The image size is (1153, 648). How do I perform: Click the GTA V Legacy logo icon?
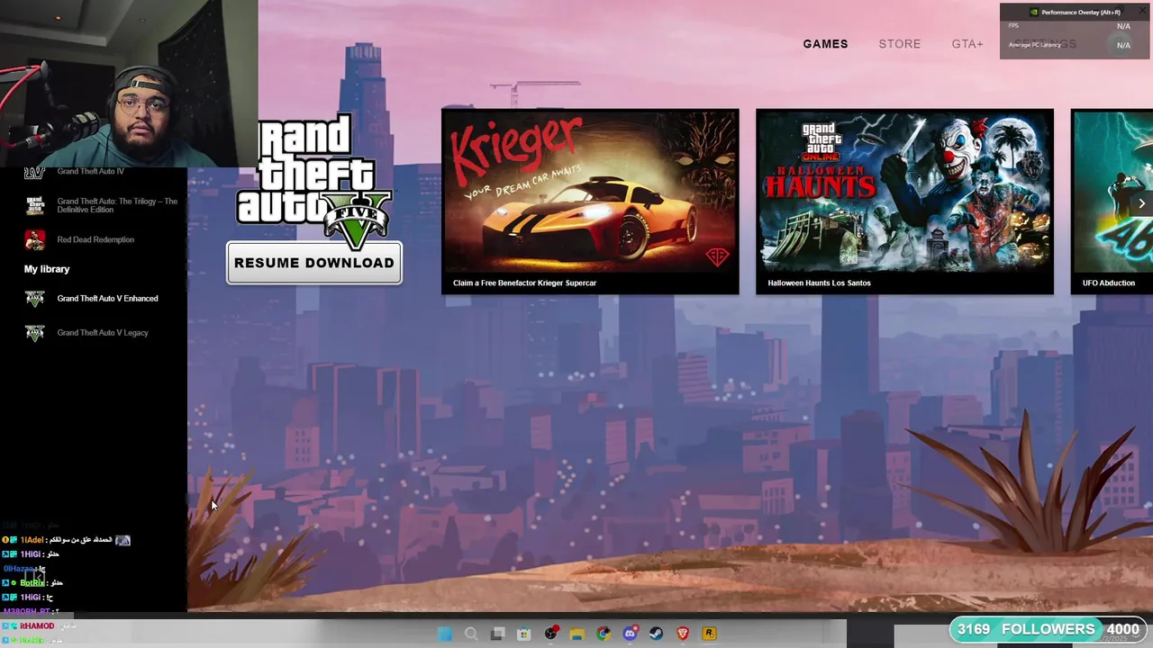pos(34,333)
